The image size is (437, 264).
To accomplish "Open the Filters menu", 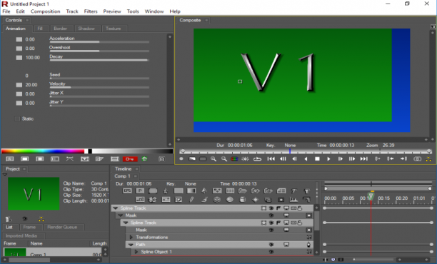I will (x=91, y=11).
